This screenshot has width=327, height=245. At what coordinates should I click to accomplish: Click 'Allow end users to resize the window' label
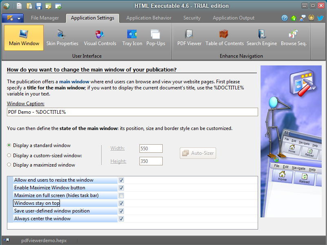pos(54,180)
